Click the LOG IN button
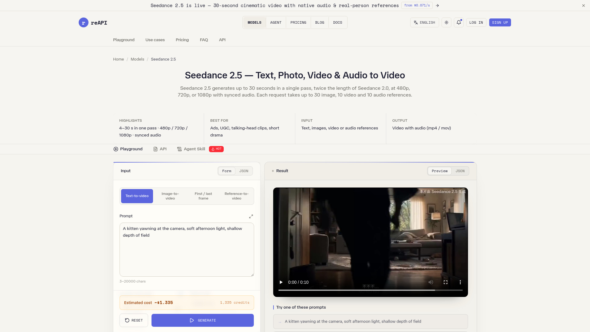Screen dimensions: 590x332 [476, 22]
